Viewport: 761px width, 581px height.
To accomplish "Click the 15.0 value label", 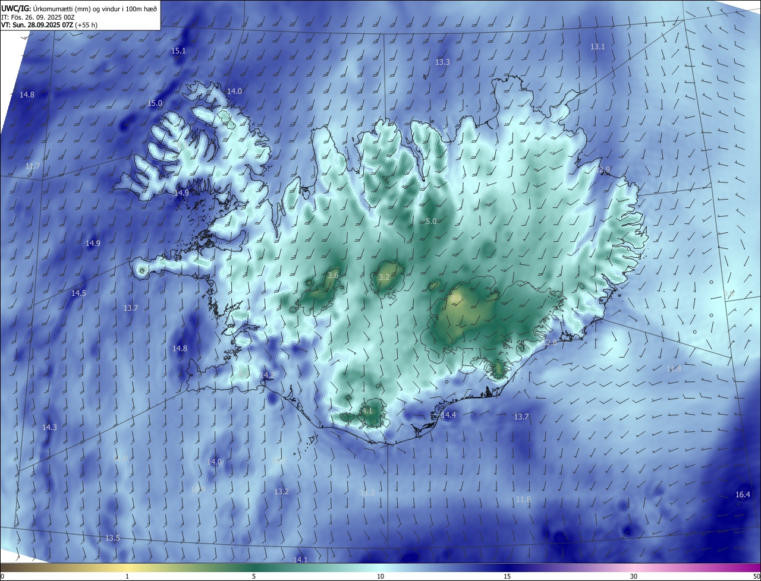I will pos(155,103).
